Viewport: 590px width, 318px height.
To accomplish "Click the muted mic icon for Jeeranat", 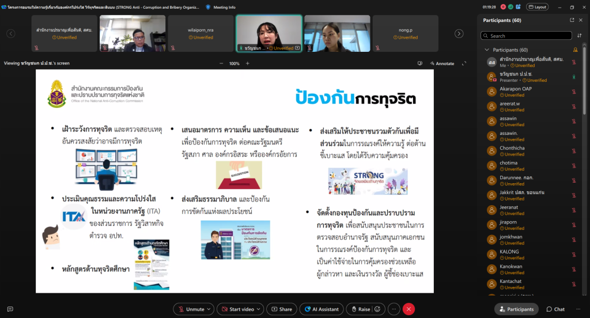I will pyautogui.click(x=574, y=210).
